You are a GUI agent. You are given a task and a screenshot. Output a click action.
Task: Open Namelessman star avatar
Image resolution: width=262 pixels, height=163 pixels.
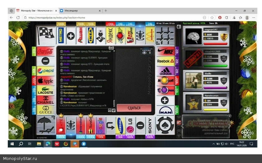(194, 103)
